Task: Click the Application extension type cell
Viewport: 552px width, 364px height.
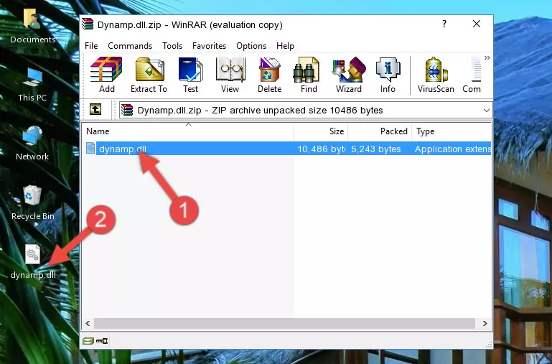Action: click(453, 149)
